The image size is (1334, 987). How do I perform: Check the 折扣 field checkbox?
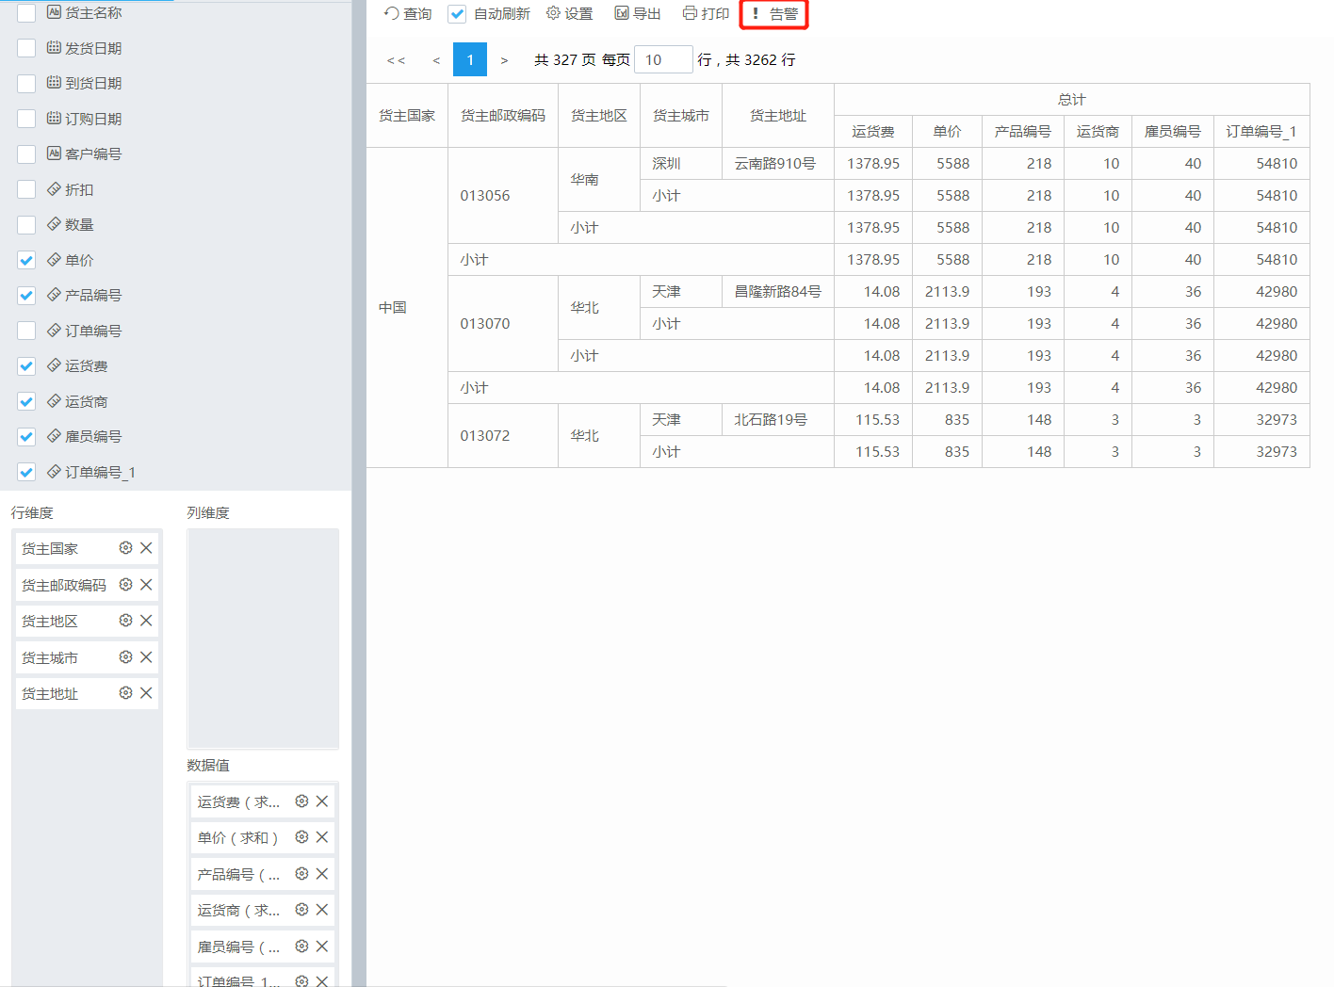(x=26, y=189)
